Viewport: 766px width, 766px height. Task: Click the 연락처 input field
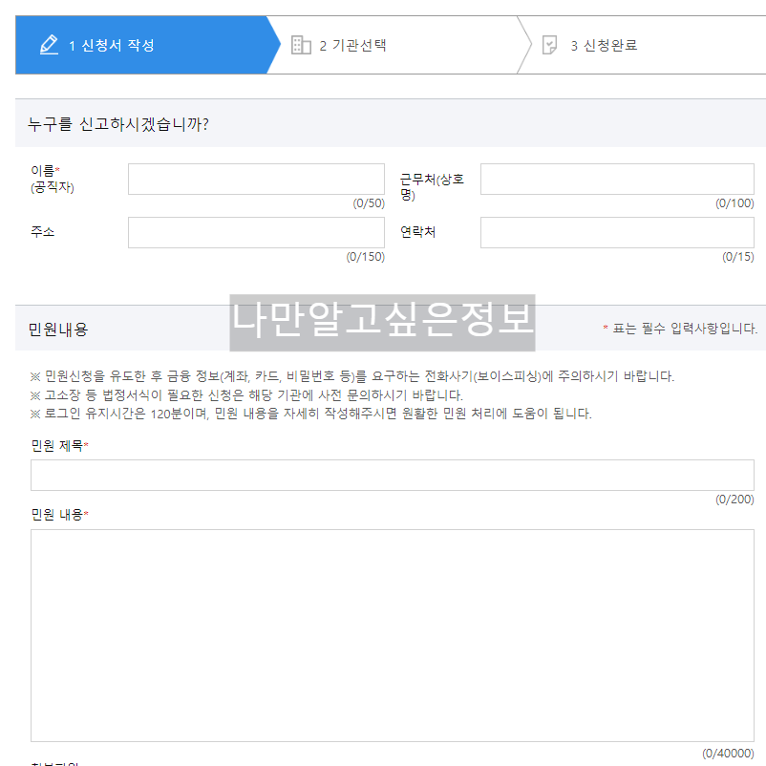(x=617, y=232)
